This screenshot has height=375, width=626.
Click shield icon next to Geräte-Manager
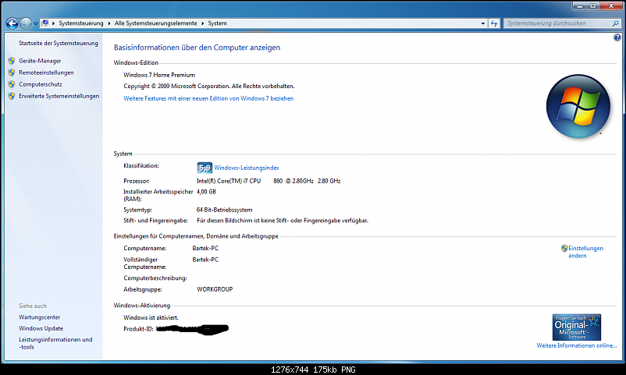12,61
